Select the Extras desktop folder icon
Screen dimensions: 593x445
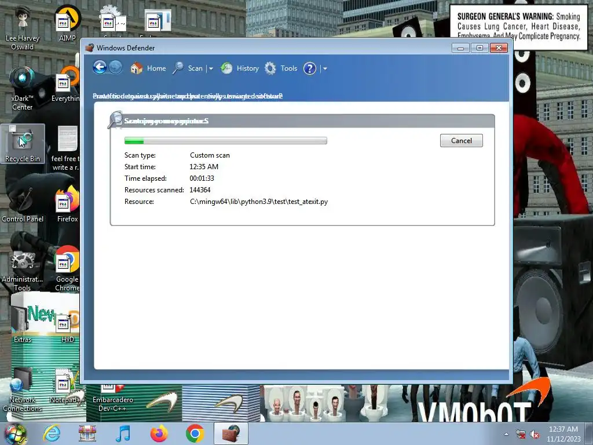[x=23, y=324]
